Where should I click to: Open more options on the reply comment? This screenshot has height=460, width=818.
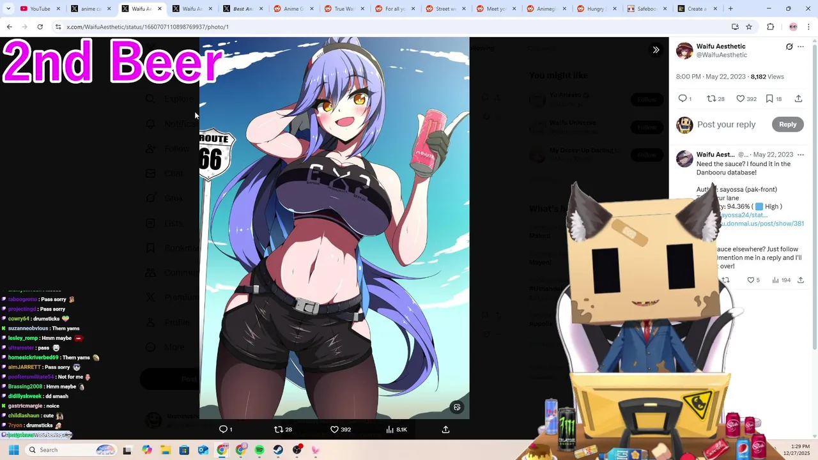click(801, 155)
